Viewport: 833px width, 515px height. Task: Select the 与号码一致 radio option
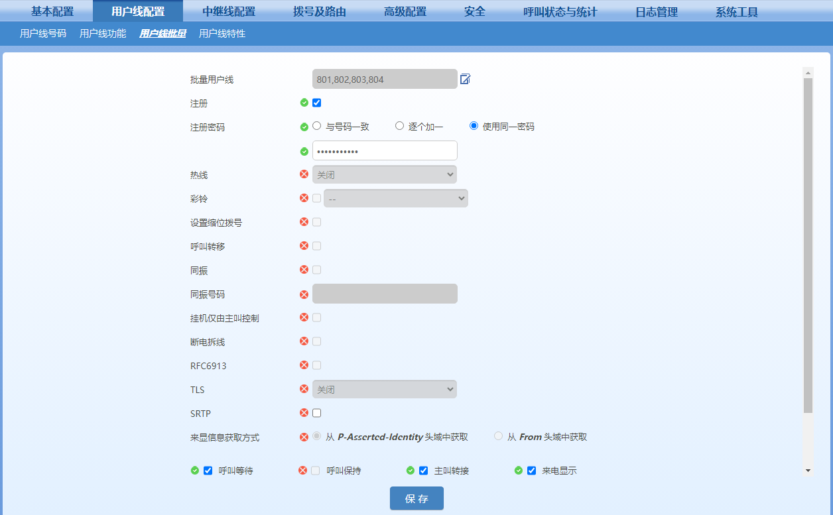click(x=316, y=125)
